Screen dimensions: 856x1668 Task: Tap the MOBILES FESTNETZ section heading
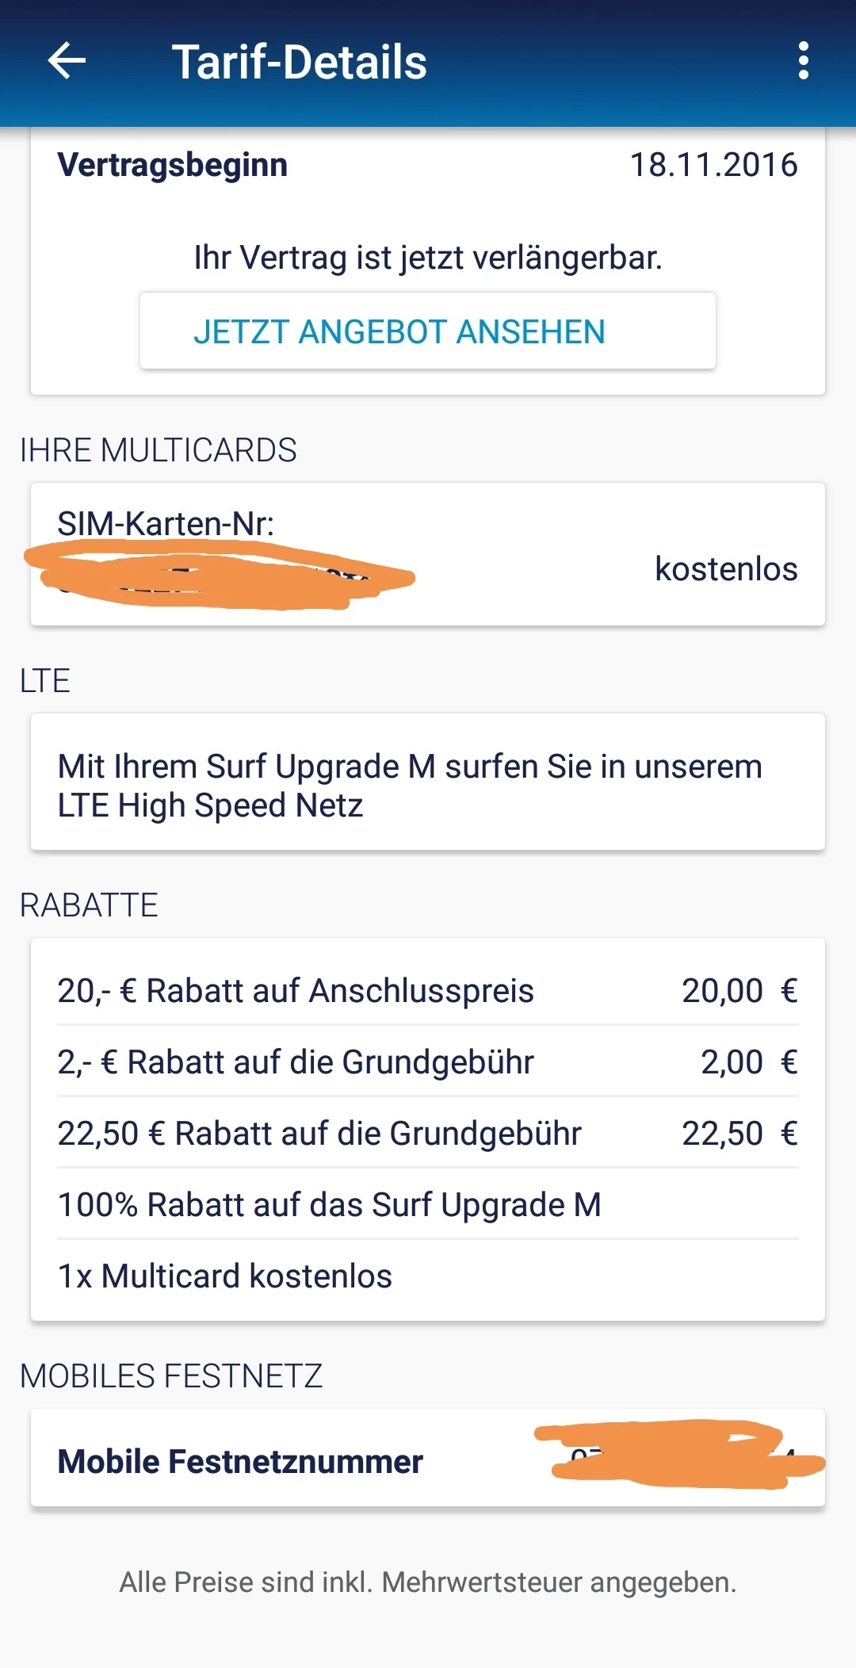click(171, 1376)
